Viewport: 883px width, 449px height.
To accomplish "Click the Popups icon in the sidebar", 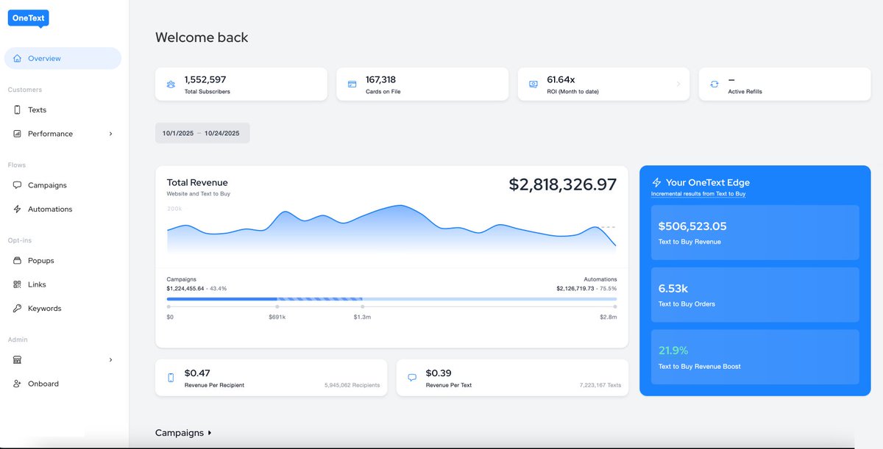I will 16,260.
